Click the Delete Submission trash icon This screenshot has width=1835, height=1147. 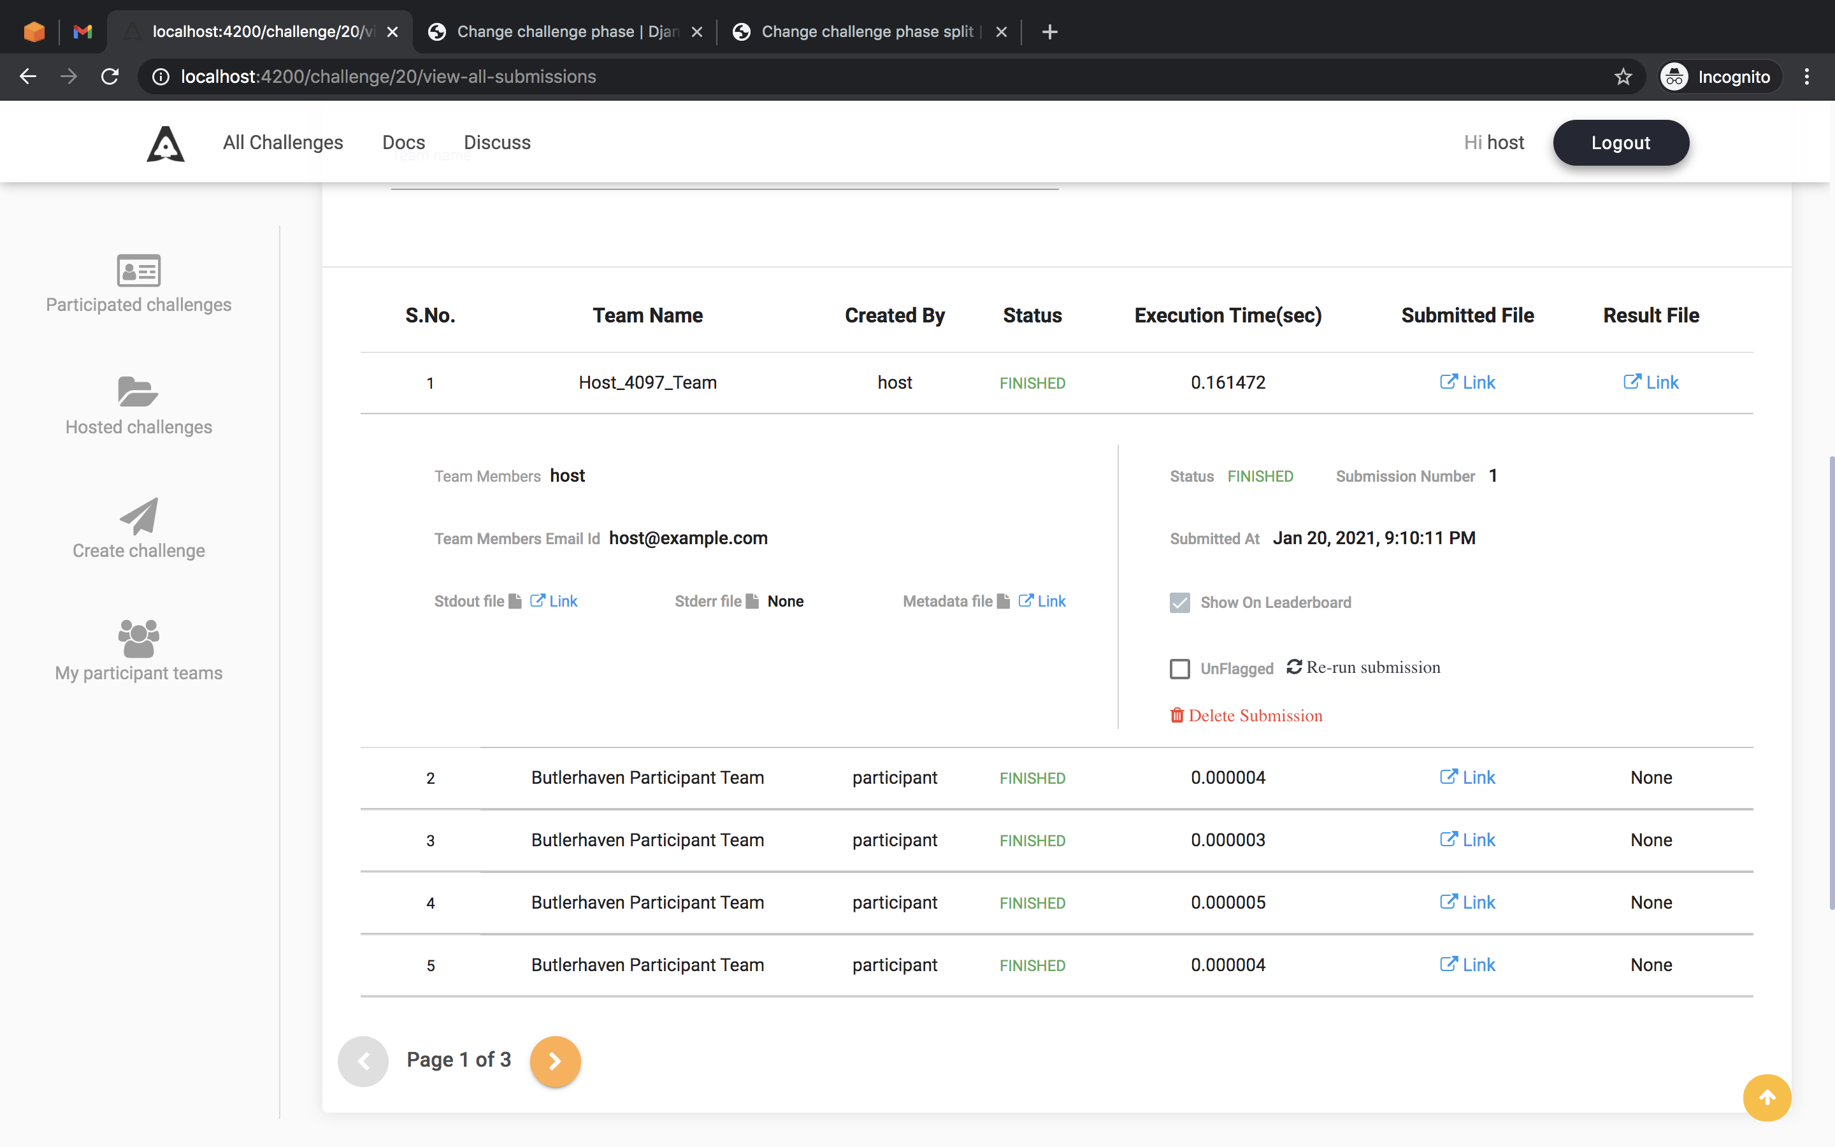click(x=1177, y=716)
